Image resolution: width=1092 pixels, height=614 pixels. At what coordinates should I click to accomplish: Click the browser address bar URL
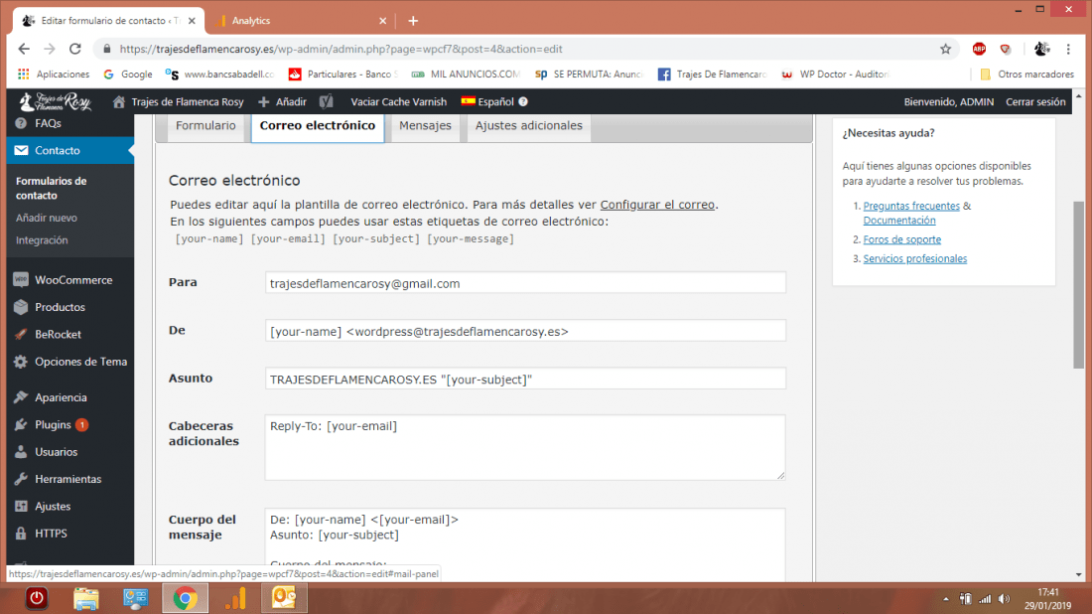pyautogui.click(x=341, y=49)
